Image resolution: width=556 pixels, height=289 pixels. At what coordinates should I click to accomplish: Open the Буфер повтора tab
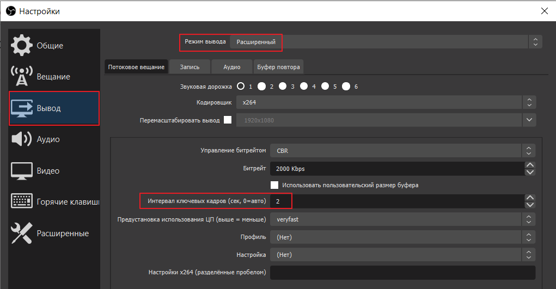coord(278,67)
